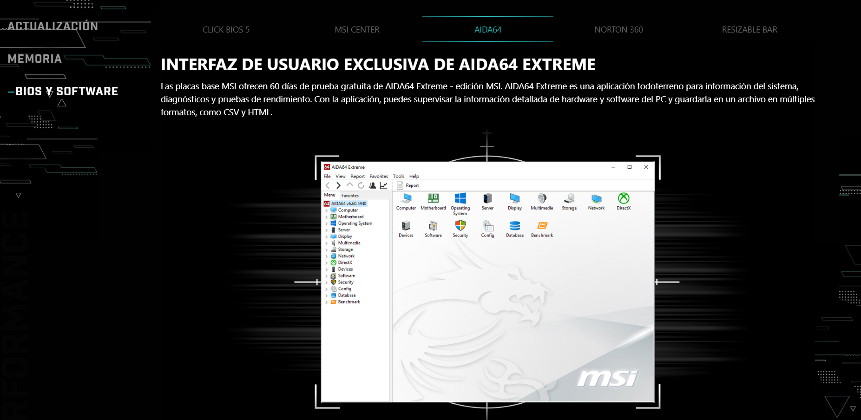The image size is (861, 420).
Task: Switch to the RESIZABLE BAR tab
Action: tap(749, 30)
